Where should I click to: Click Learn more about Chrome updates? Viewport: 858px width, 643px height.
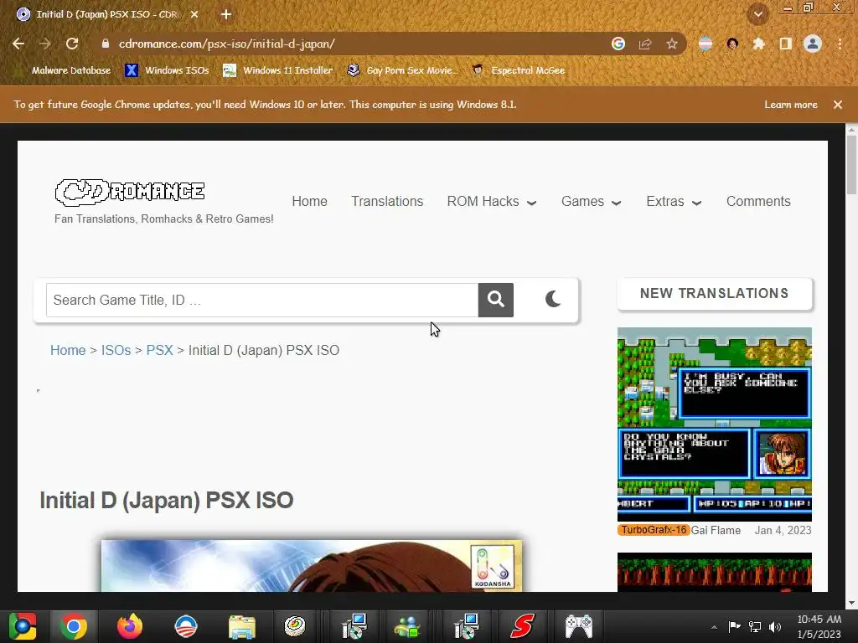pos(791,105)
